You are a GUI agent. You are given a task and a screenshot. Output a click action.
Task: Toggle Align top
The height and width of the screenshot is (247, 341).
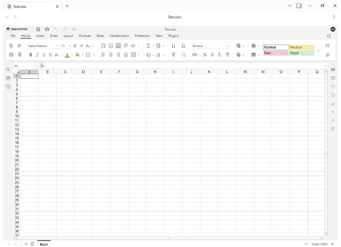point(103,46)
